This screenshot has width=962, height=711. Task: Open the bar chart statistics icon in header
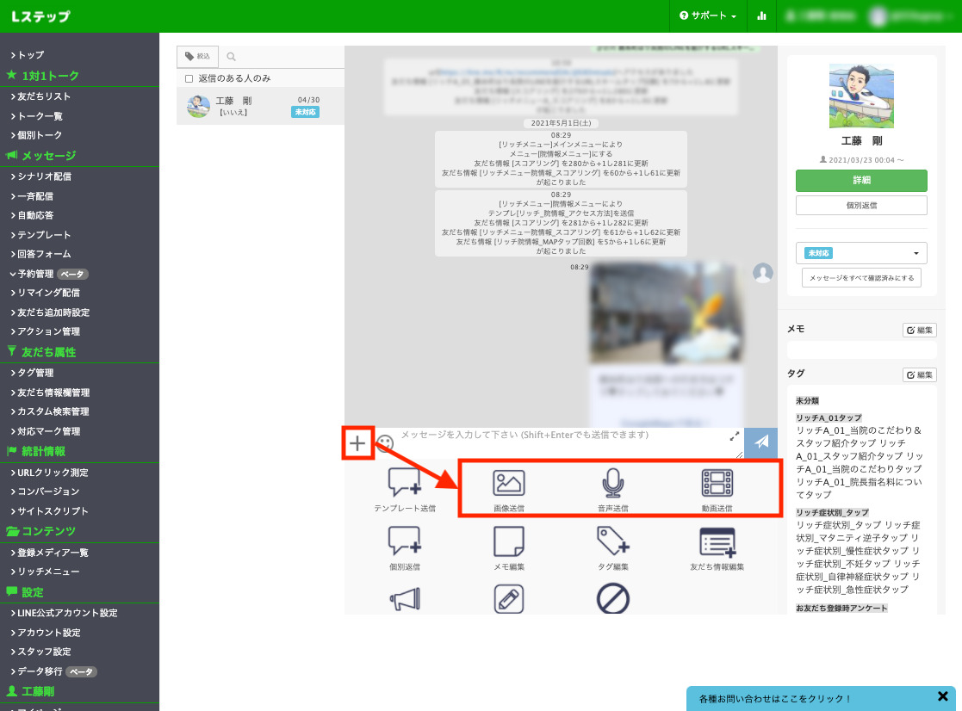[x=761, y=15]
